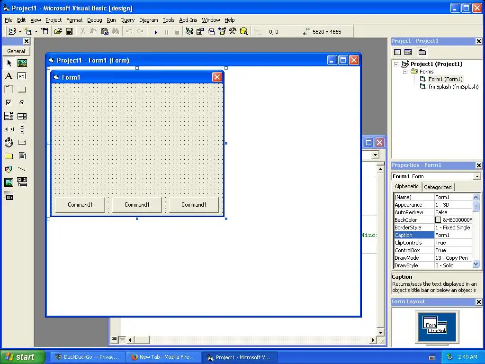Screen dimensions: 485x364
Task: Select the BorderStyle property row
Action: pos(433,227)
